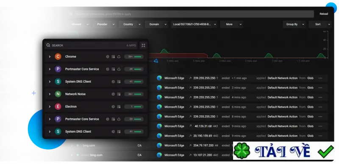Select the Network Noise app name
Image resolution: width=339 pixels, height=164 pixels.
tap(75, 94)
